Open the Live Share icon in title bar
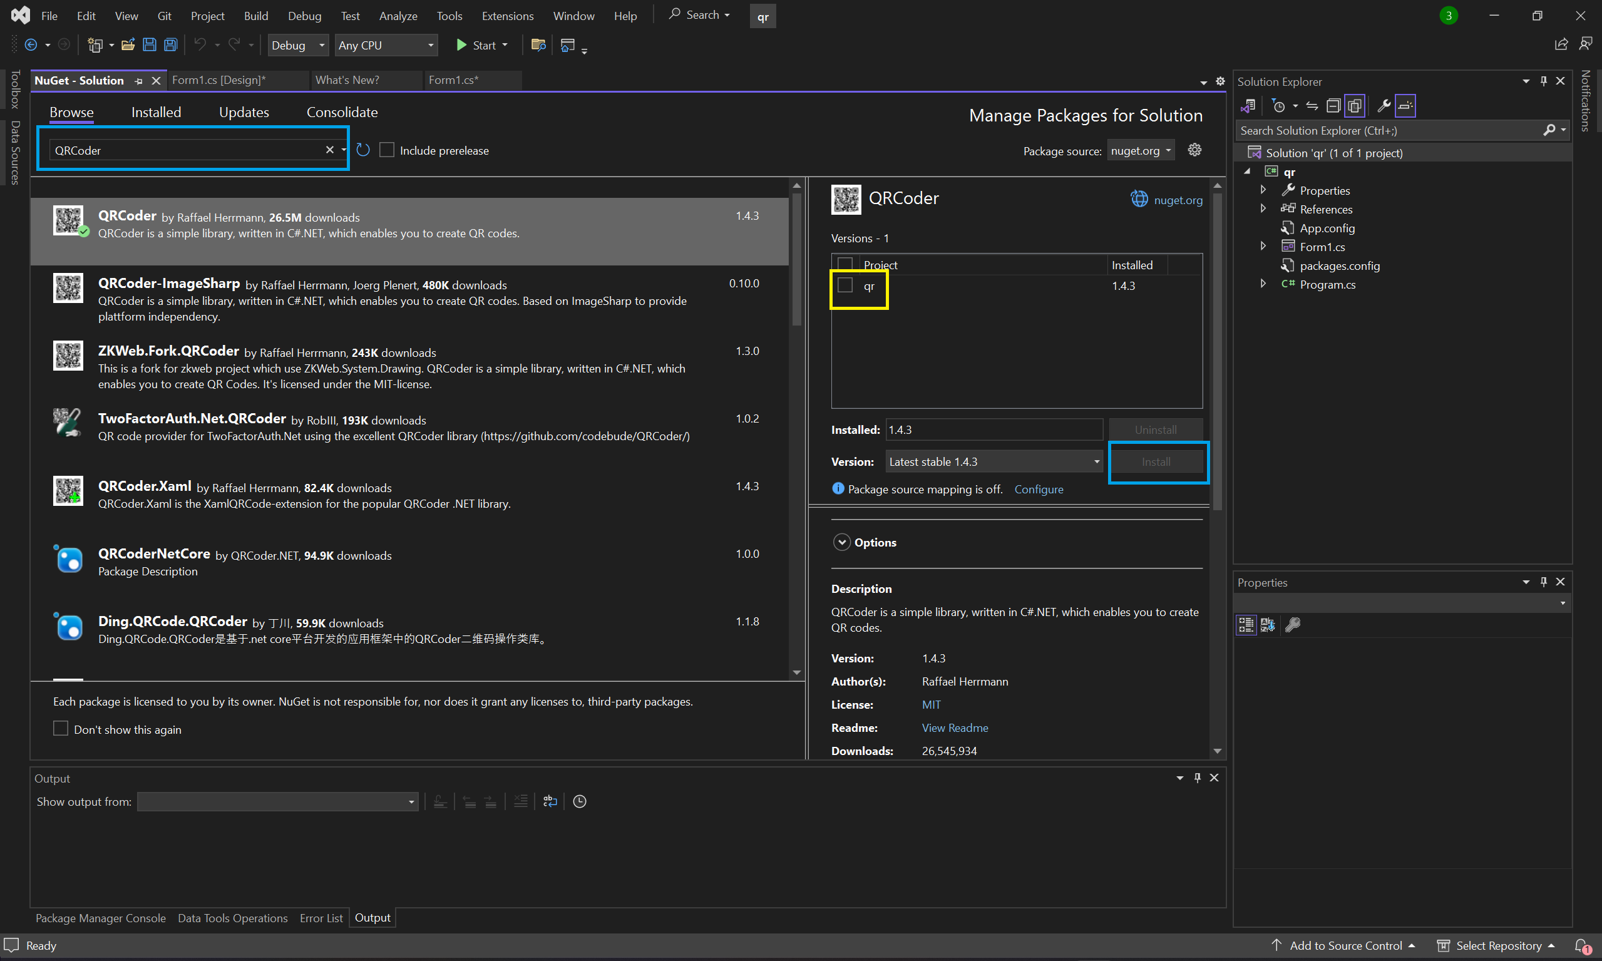The image size is (1602, 961). coord(1562,44)
